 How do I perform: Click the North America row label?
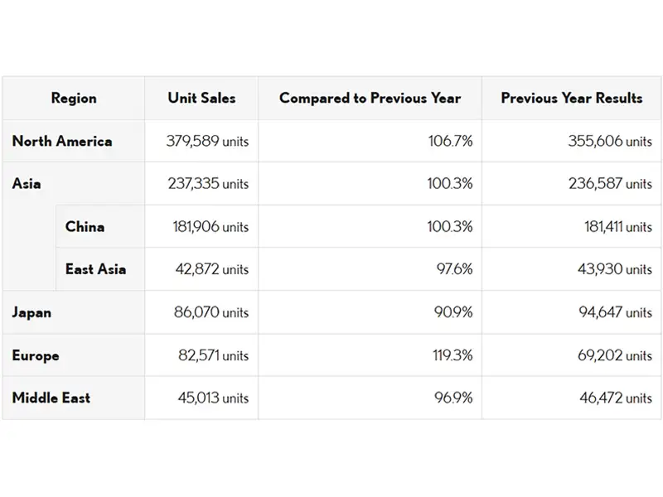point(62,141)
